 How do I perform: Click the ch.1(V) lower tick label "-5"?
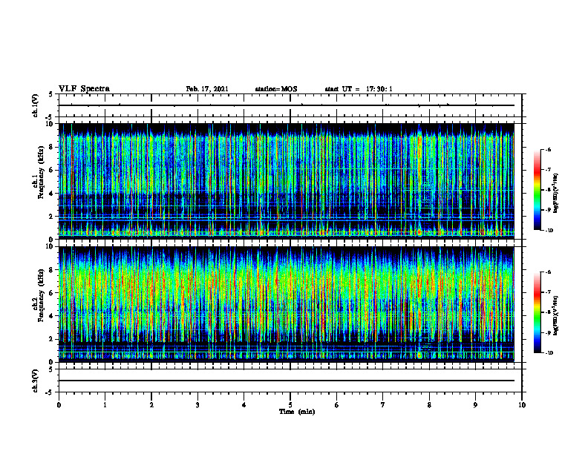click(x=50, y=117)
